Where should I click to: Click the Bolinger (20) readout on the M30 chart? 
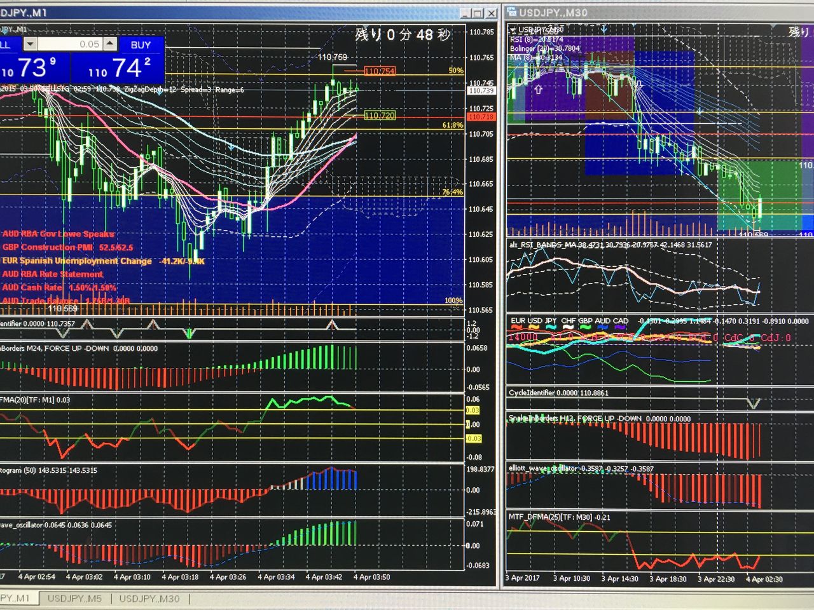545,48
